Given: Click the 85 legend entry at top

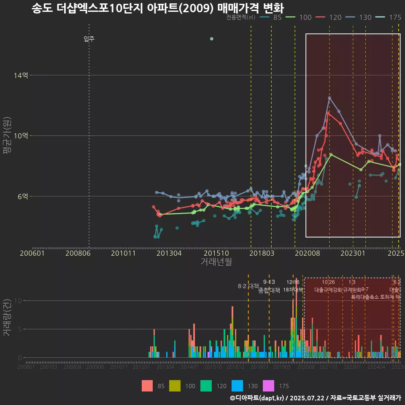Looking at the screenshot, I should click(270, 17).
